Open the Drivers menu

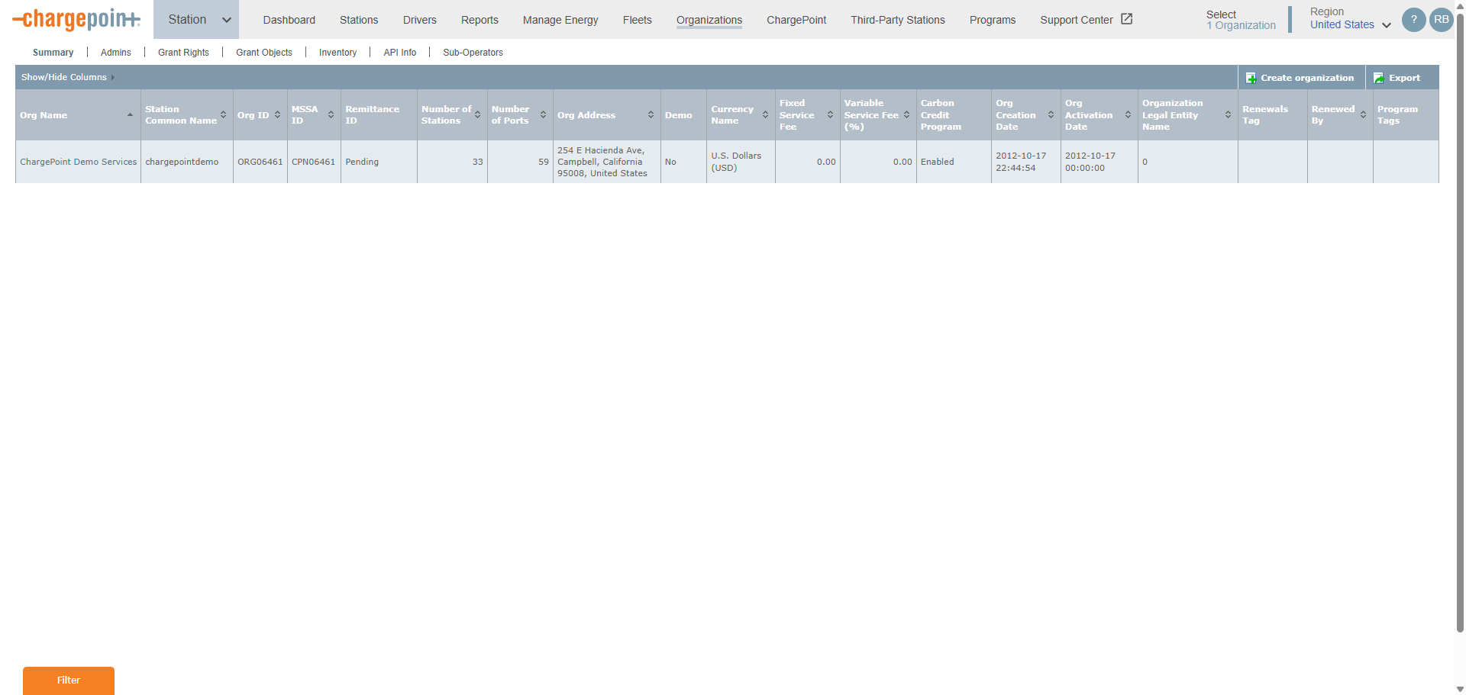point(420,20)
